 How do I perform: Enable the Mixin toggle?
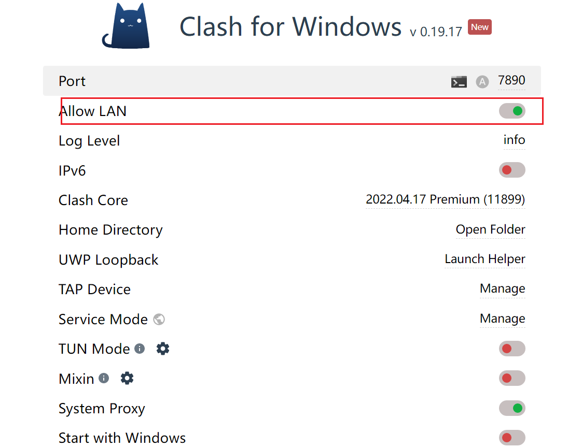click(x=512, y=378)
